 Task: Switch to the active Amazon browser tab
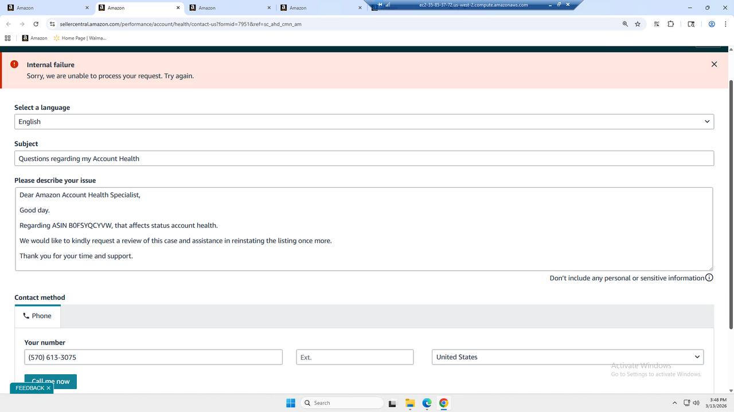tap(138, 8)
